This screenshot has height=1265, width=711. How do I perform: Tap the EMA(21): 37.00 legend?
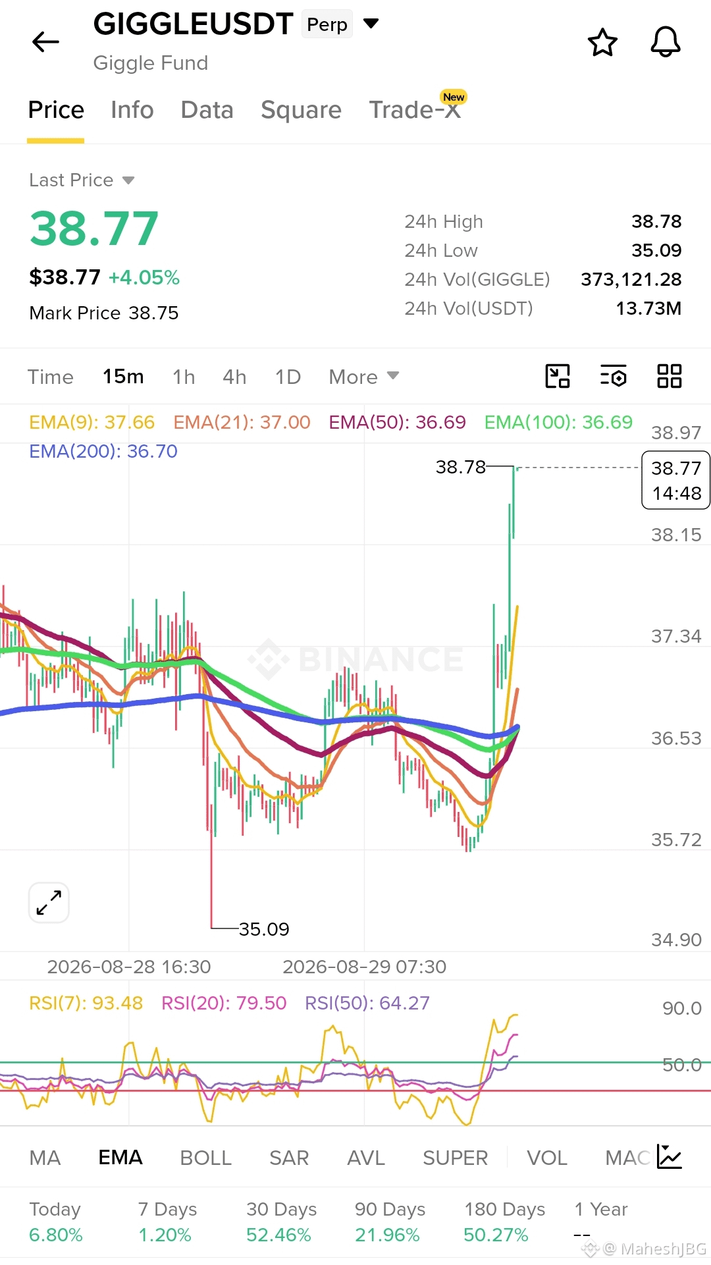242,422
